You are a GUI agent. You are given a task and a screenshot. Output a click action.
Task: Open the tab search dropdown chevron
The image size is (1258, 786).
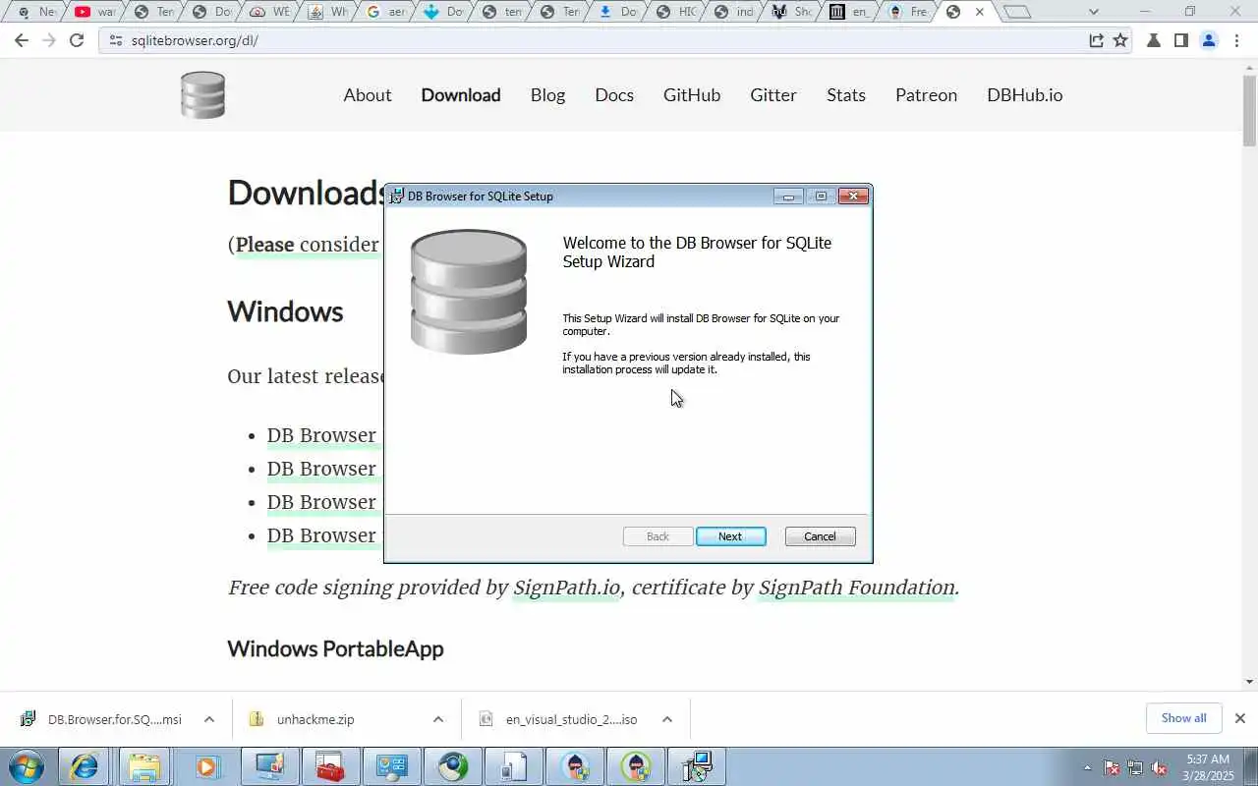tap(1094, 12)
